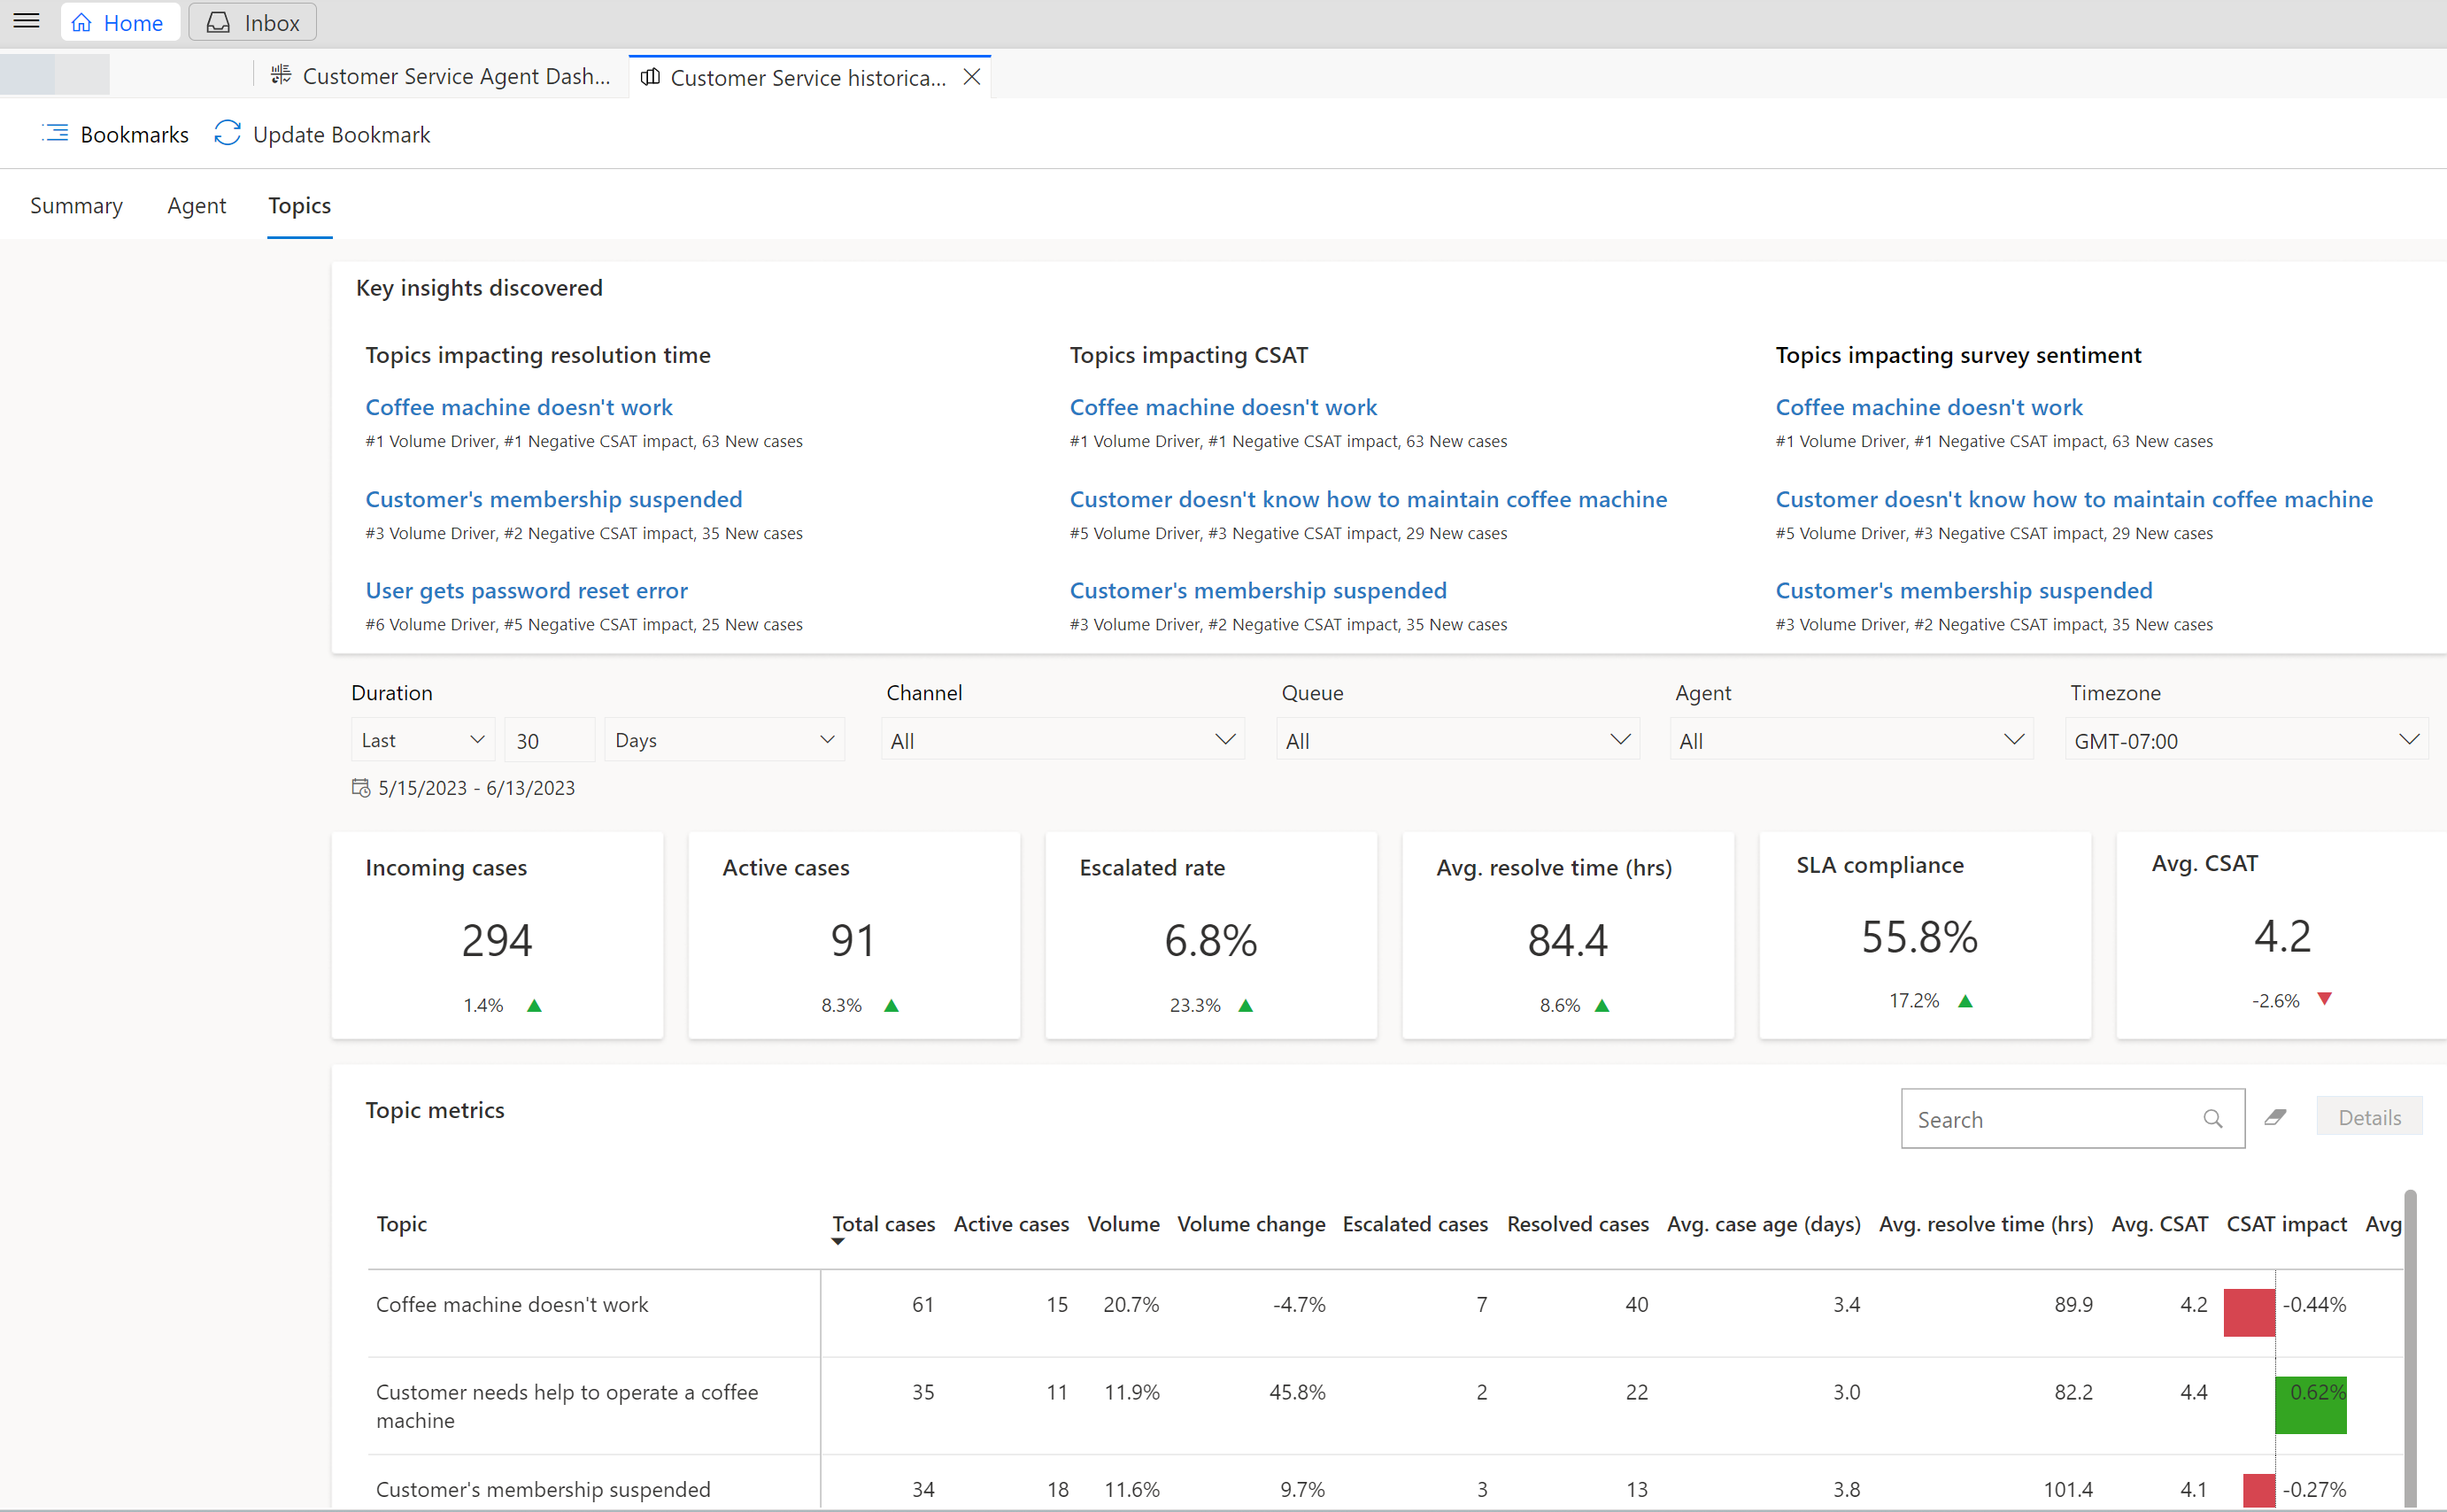This screenshot has width=2447, height=1512.
Task: Click green CSAT impact bar for 0.62%
Action: click(x=2310, y=1404)
